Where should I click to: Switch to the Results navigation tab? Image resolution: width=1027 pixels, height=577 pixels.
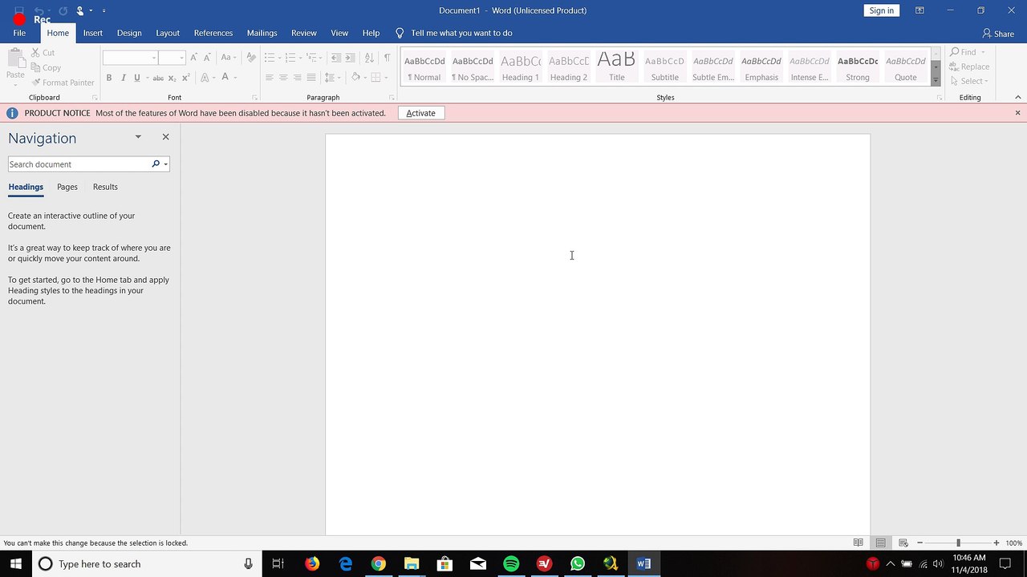click(105, 187)
